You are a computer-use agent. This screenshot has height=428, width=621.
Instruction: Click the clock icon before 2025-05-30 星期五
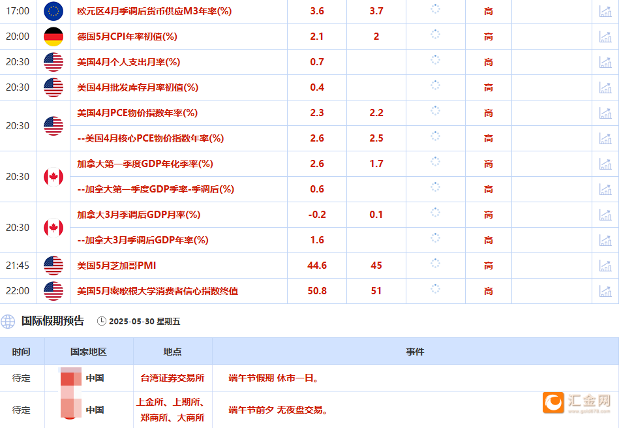(101, 321)
